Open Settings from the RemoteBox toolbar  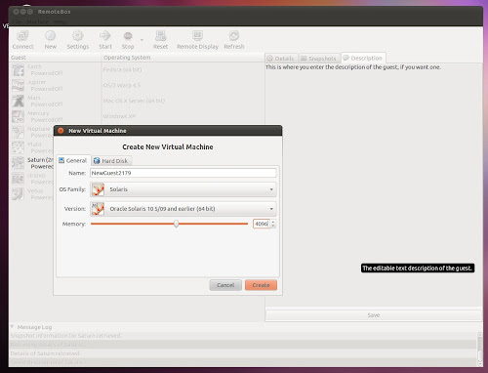coord(78,35)
